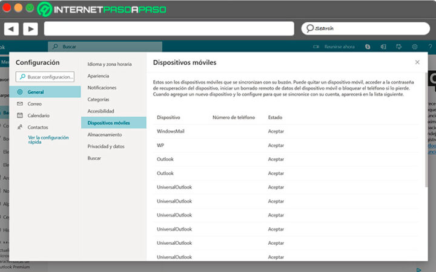This screenshot has width=436, height=272.
Task: Click the device list vertical scrollbar
Action: point(426,151)
